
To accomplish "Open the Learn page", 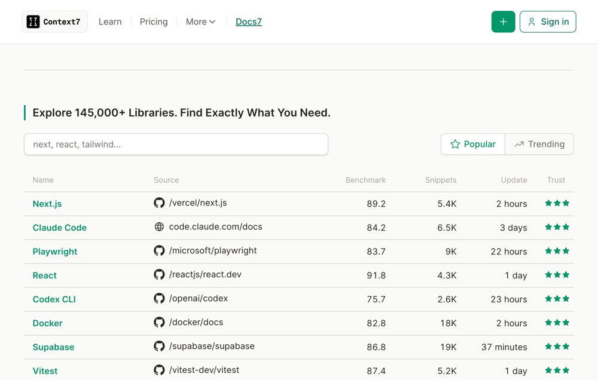I will pyautogui.click(x=110, y=22).
